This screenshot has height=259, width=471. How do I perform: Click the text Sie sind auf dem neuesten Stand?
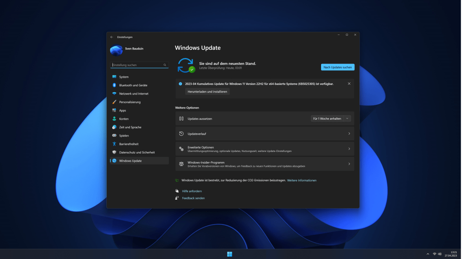coord(228,64)
